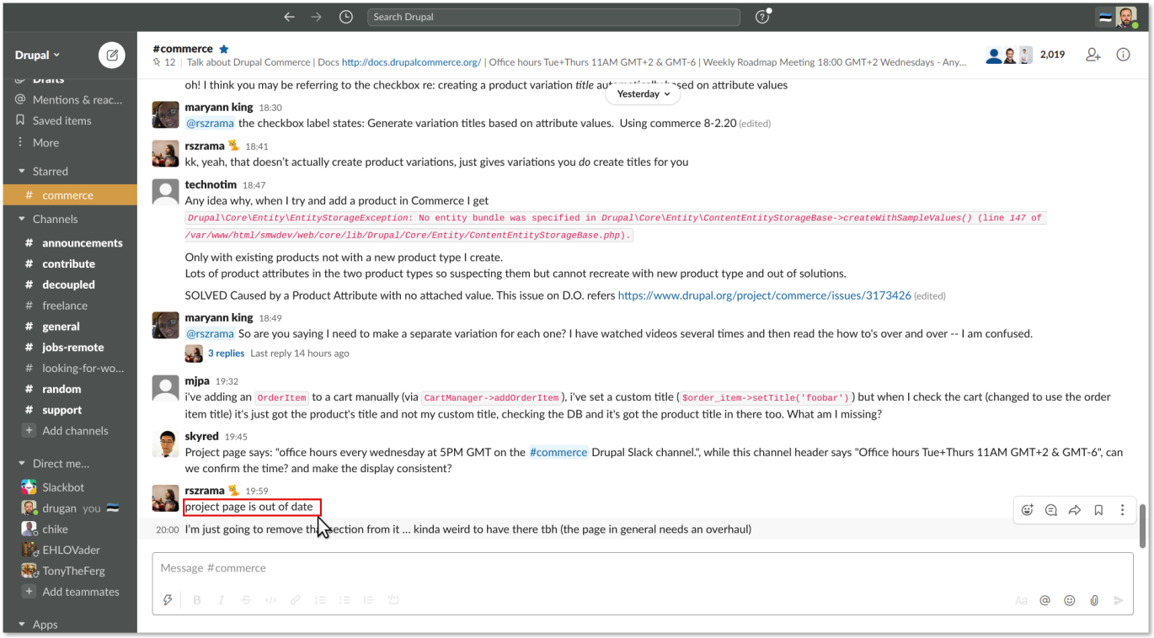The width and height of the screenshot is (1154, 638).
Task: Open the jobs-remote channel
Action: pos(69,348)
